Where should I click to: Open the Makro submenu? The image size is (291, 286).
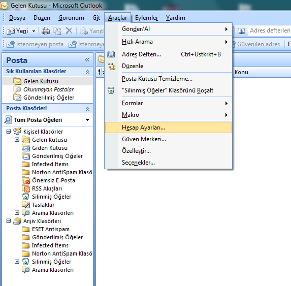pos(169,115)
